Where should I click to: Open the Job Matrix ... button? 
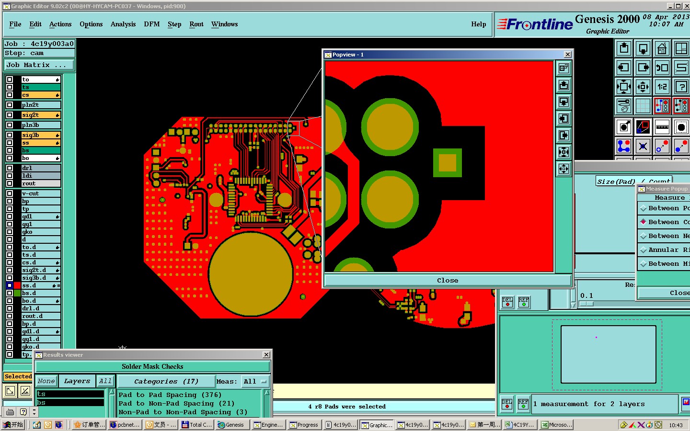click(x=39, y=65)
